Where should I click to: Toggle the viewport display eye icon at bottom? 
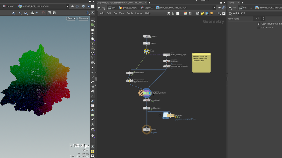[x=93, y=156]
